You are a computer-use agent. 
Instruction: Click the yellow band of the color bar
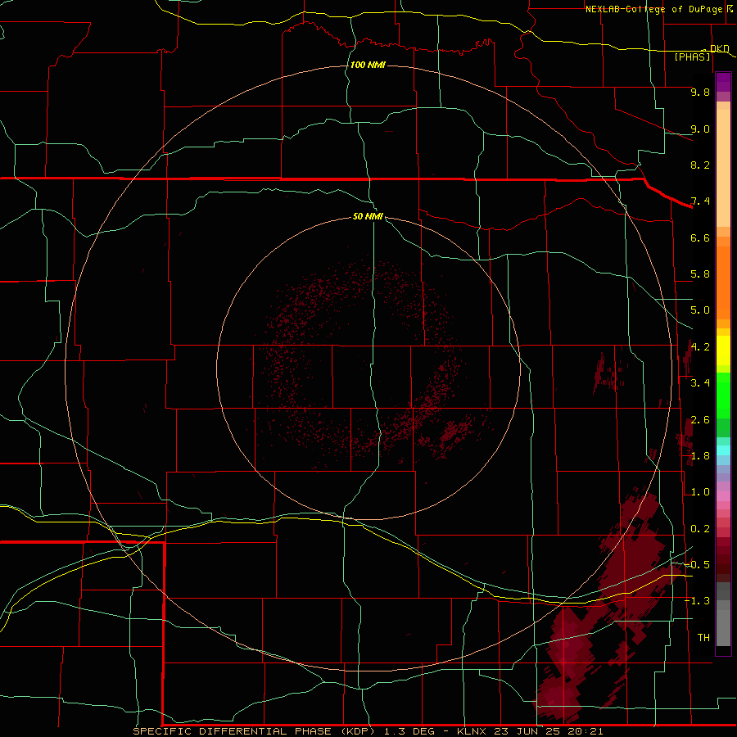coord(723,350)
